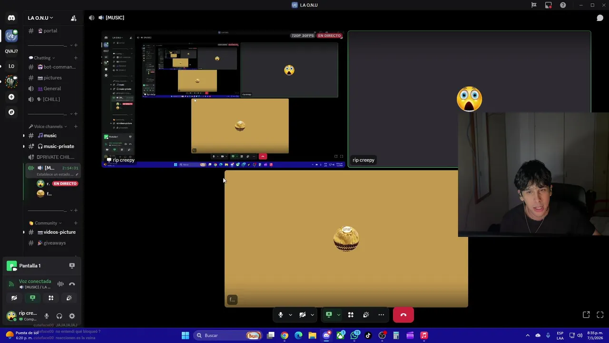Viewport: 609px width, 343px height.
Task: Click the invite people icon beside LA O.N.U
Action: coord(74,18)
